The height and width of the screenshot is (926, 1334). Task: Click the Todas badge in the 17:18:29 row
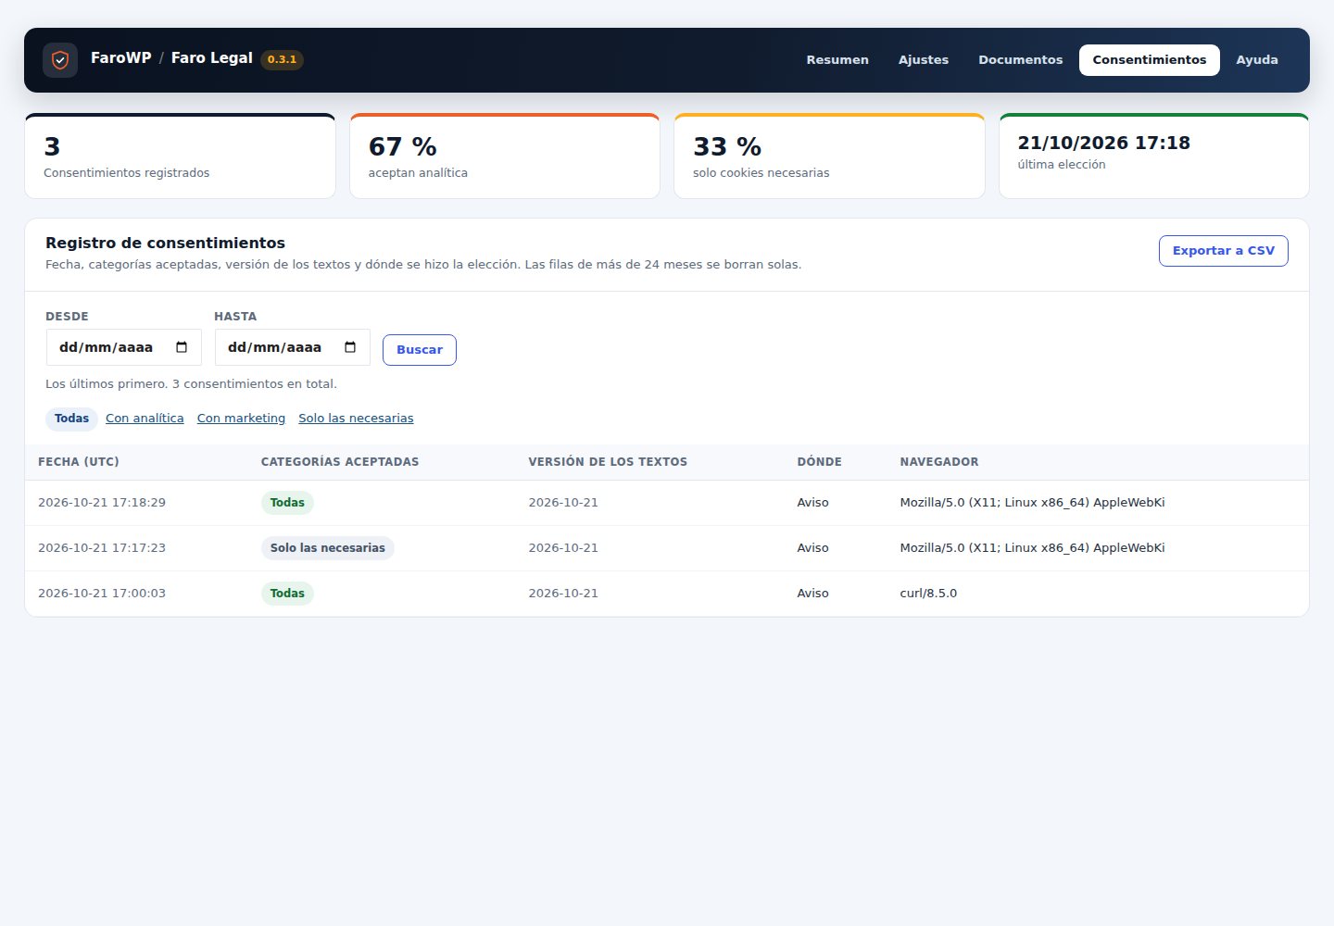click(x=287, y=503)
